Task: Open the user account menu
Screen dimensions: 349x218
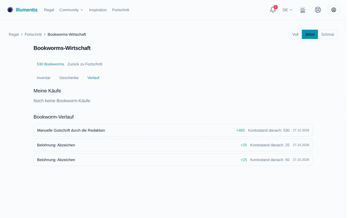Action: click(x=334, y=10)
